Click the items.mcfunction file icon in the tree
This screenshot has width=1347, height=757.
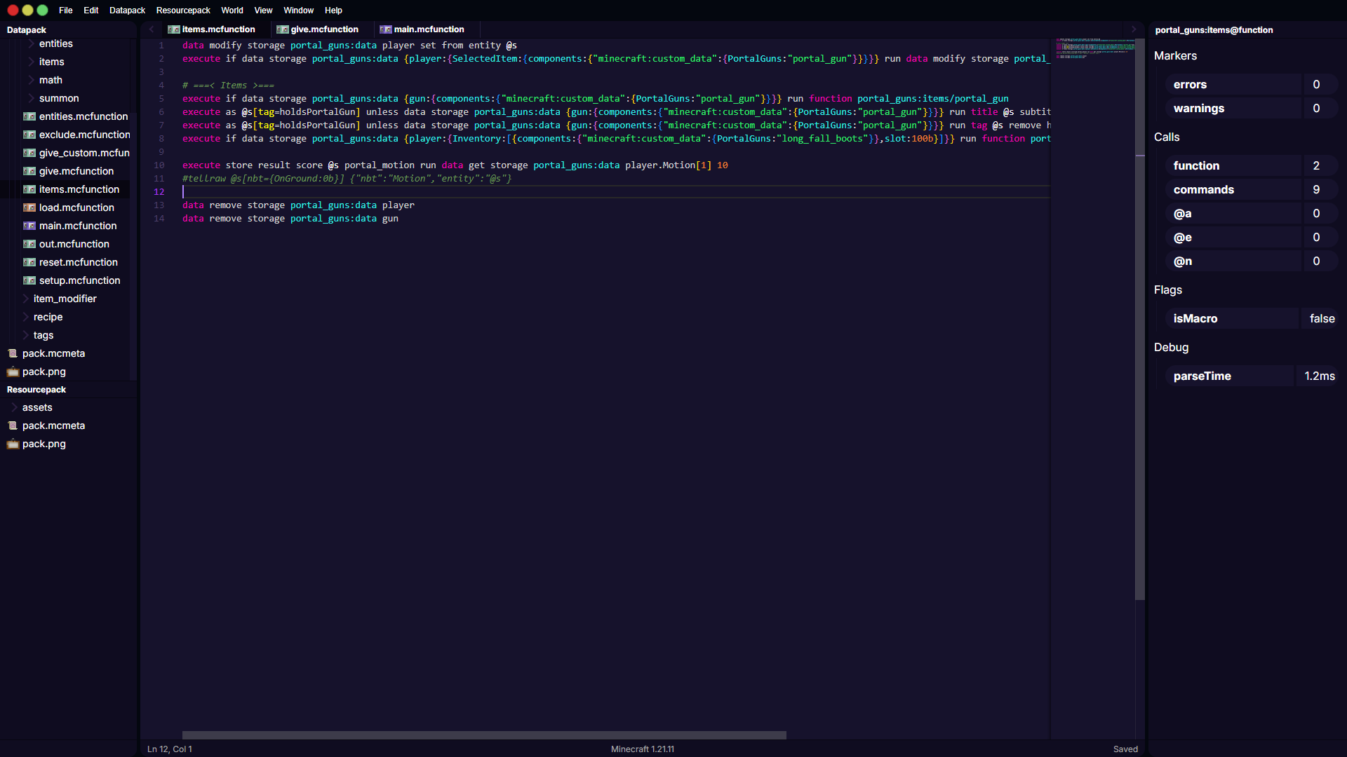(29, 189)
